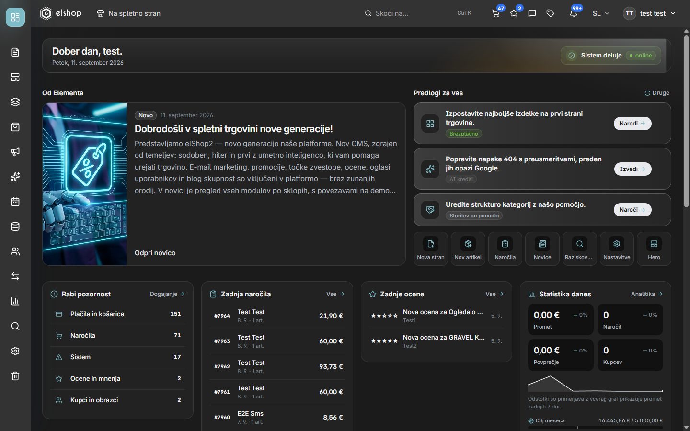The width and height of the screenshot is (690, 431).
Task: Open order #7962 for 93,73 €
Action: pyautogui.click(x=277, y=367)
